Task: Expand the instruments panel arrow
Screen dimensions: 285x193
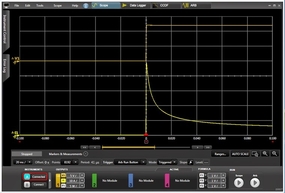Action: 50,181
